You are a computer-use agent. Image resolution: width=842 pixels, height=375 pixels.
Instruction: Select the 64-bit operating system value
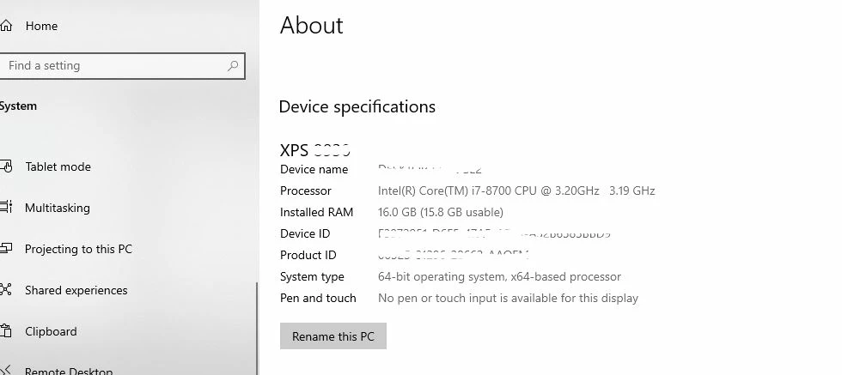coord(499,277)
